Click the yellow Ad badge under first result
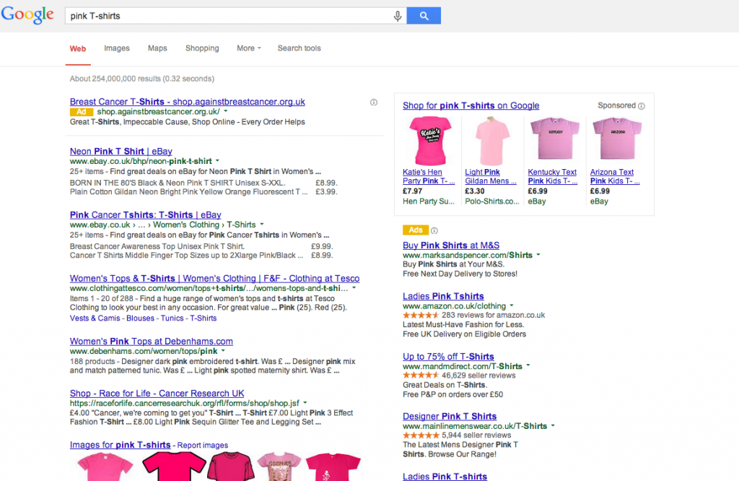The height and width of the screenshot is (481, 739). point(81,112)
